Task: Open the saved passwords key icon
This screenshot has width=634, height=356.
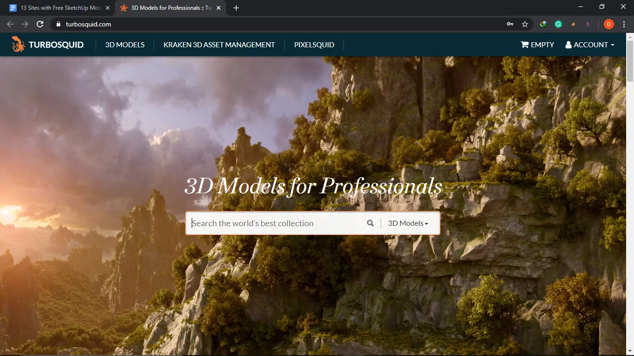Action: (x=510, y=24)
